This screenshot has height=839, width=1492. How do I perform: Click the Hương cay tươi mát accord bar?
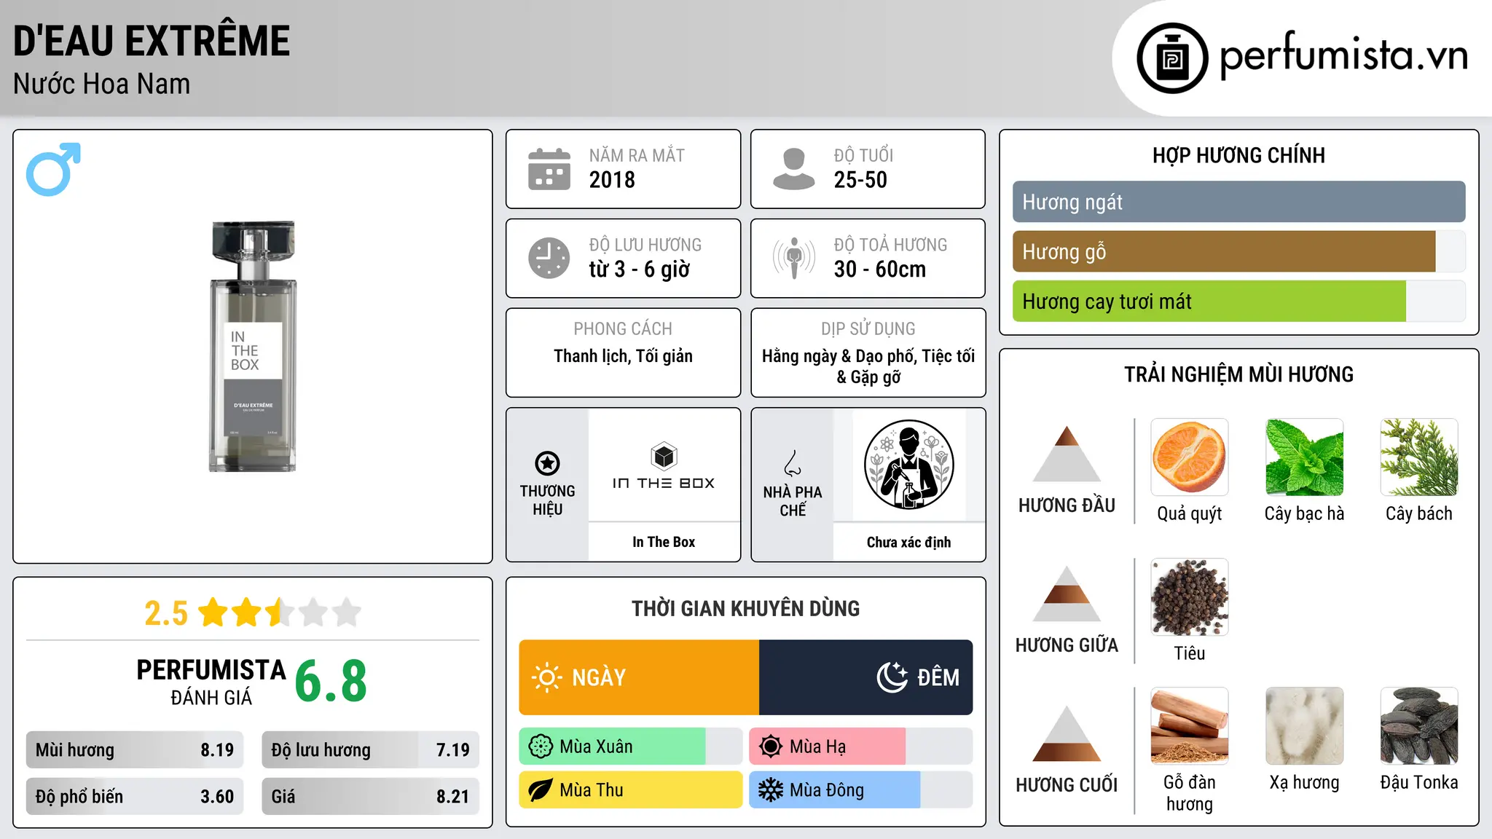click(x=1238, y=301)
